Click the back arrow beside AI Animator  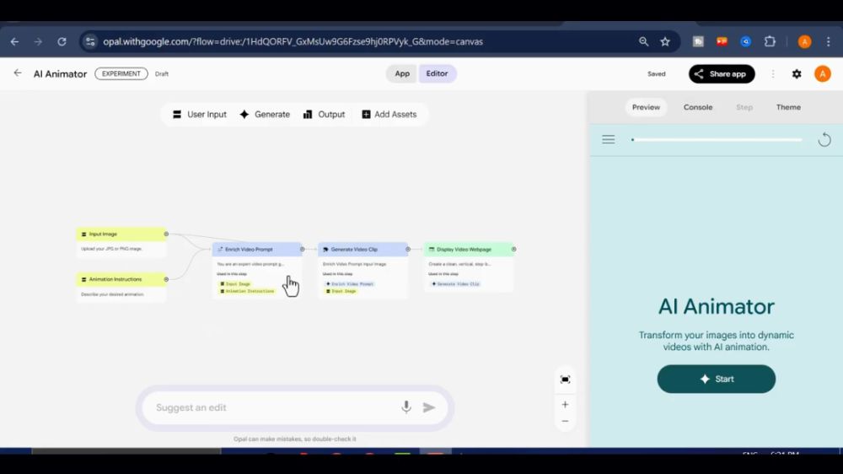click(x=18, y=73)
